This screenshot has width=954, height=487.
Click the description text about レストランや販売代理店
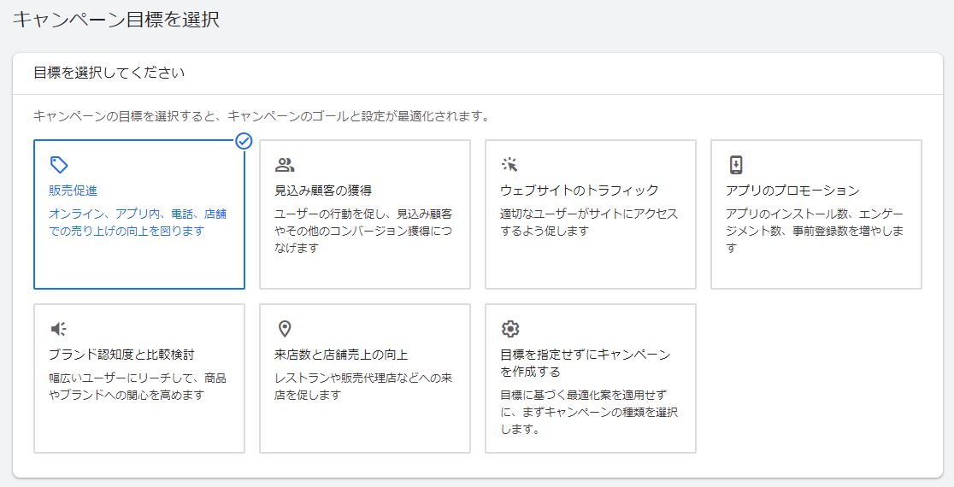point(363,386)
